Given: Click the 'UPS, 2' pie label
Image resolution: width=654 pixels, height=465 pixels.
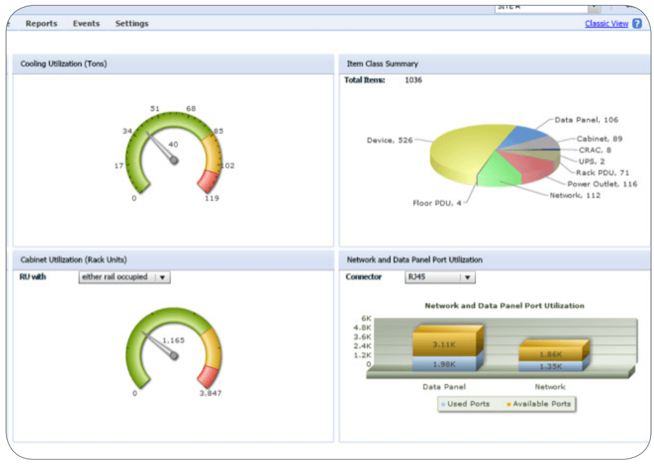Looking at the screenshot, I should pos(592,161).
